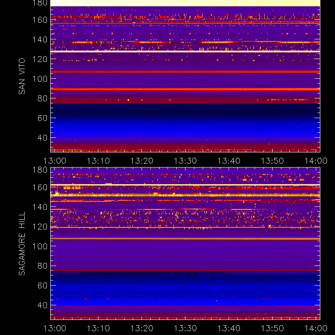Pick the 40 tick on Sagamore Hill plot

[x=42, y=305]
